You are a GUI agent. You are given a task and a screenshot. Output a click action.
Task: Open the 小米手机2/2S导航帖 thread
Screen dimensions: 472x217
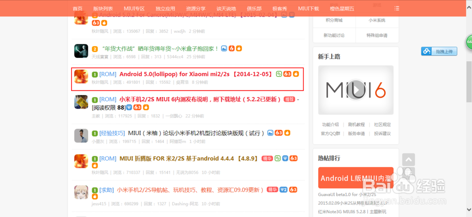190,190
